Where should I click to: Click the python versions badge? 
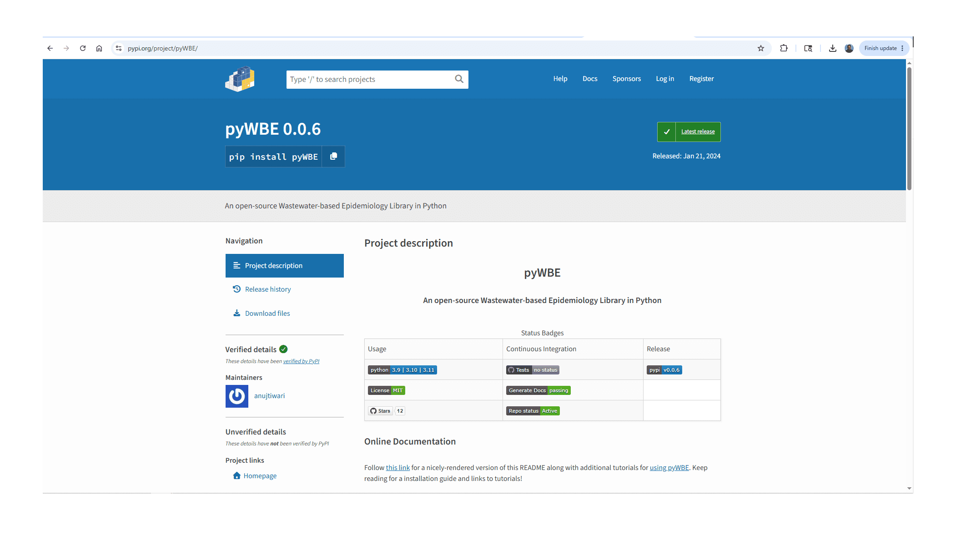coord(402,370)
